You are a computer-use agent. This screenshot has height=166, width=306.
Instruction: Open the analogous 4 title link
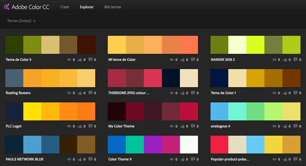coord(220,126)
